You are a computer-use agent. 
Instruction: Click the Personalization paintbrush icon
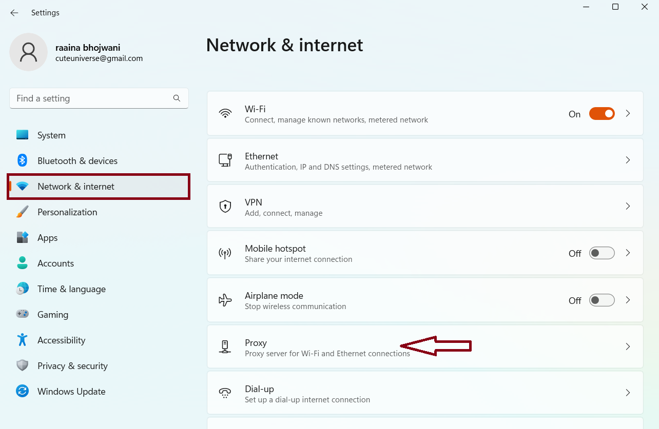tap(22, 212)
